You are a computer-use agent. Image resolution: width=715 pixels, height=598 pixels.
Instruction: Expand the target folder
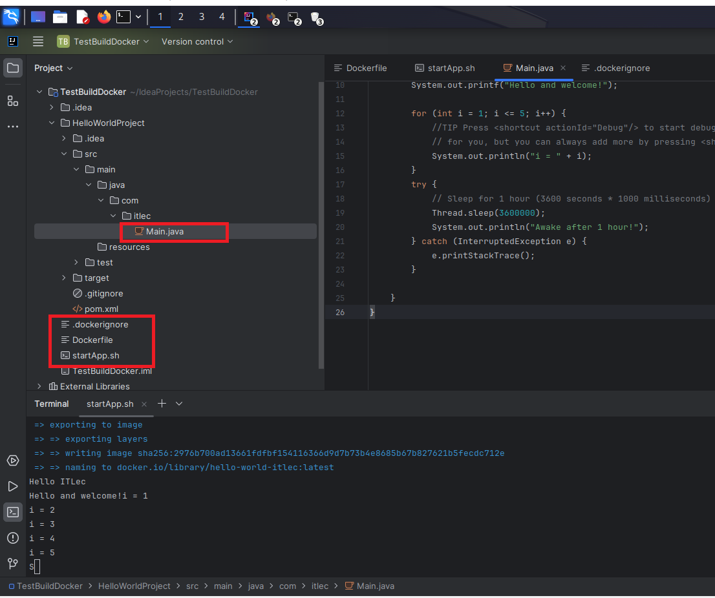click(x=64, y=278)
